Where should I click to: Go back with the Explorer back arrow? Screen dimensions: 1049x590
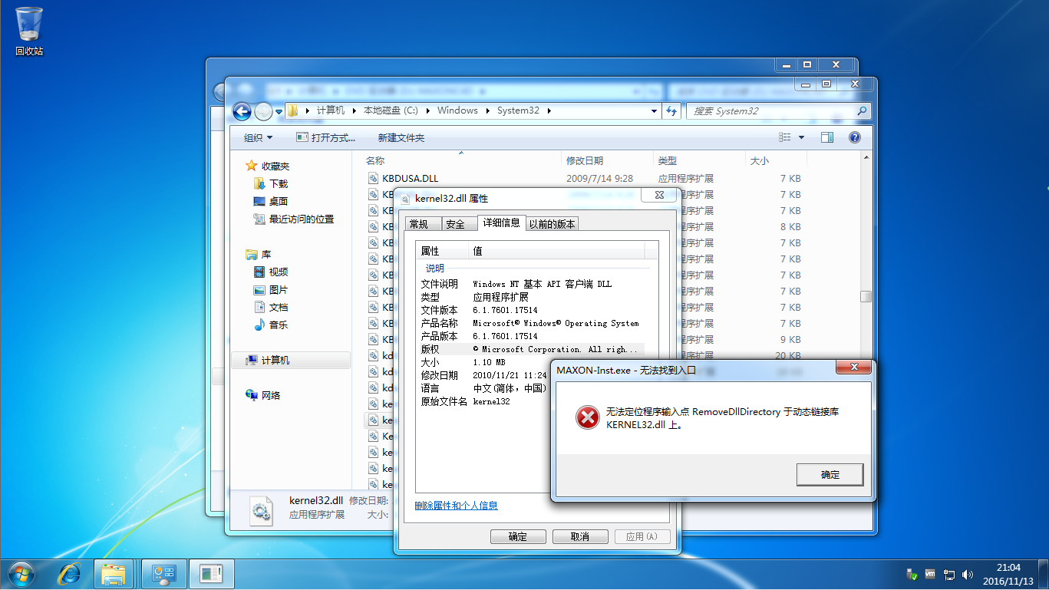click(x=242, y=111)
